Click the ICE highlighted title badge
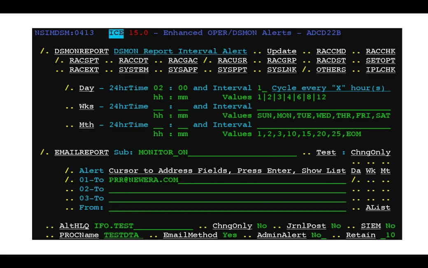Viewport: 428px width, 268px height. (x=116, y=33)
